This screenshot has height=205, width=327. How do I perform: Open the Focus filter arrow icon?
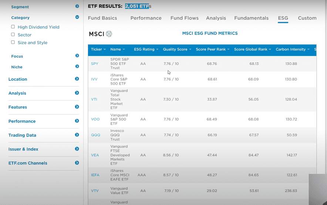click(x=77, y=56)
